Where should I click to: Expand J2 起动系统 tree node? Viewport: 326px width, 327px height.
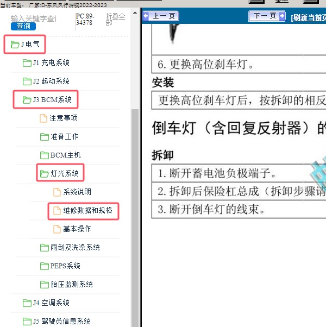51,81
